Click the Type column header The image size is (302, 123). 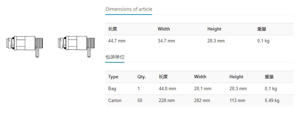pyautogui.click(x=113, y=77)
